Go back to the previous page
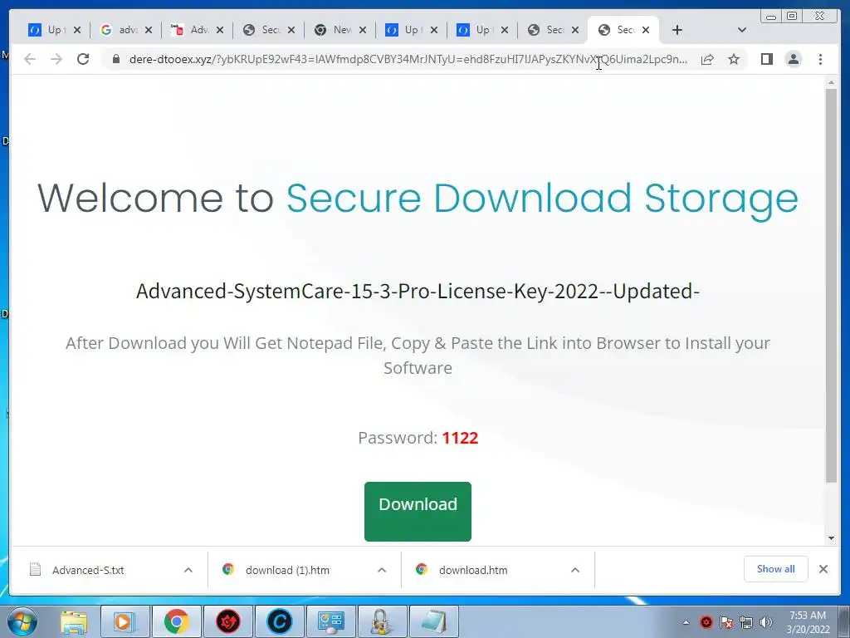The image size is (850, 638). [x=30, y=59]
